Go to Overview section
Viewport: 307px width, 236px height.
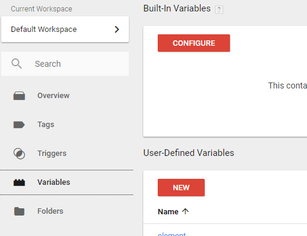(x=54, y=96)
